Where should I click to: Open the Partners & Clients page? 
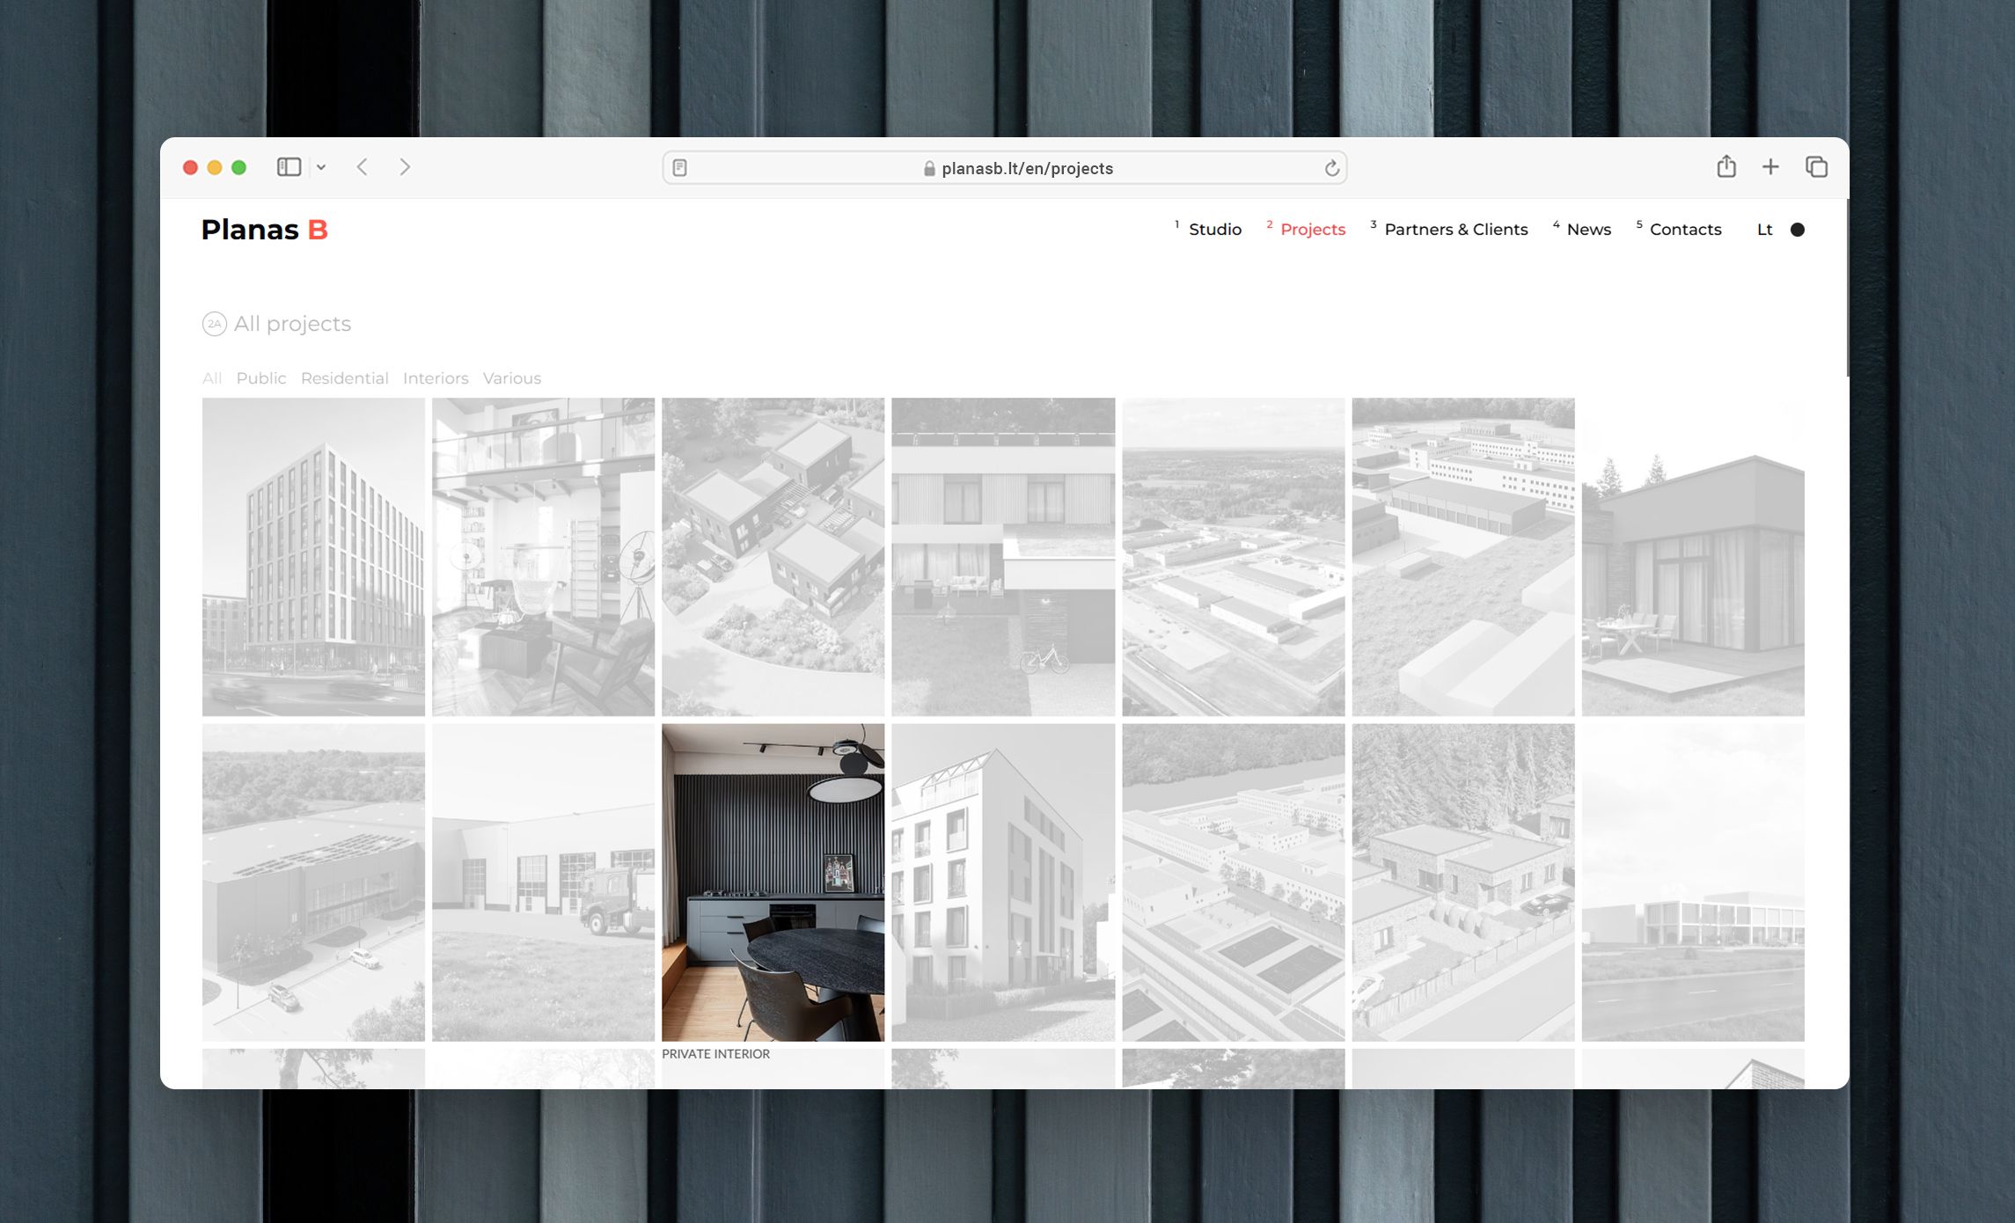1456,230
